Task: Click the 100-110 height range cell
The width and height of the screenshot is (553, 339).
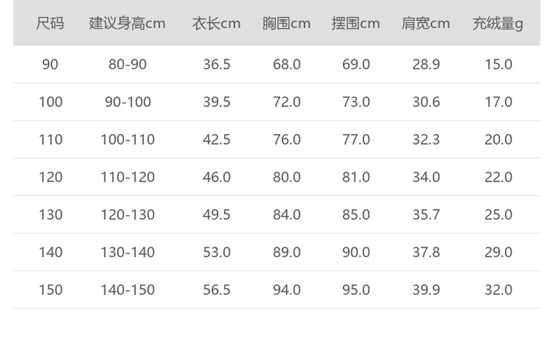Action: [x=127, y=140]
